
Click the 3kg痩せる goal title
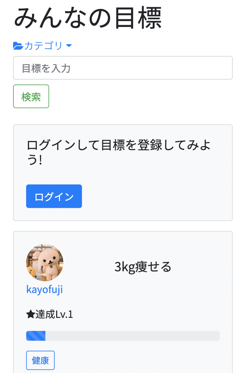[x=143, y=266]
